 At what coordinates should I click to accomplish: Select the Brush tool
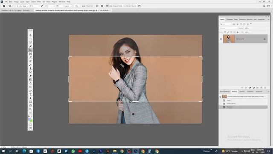(x=30, y=65)
